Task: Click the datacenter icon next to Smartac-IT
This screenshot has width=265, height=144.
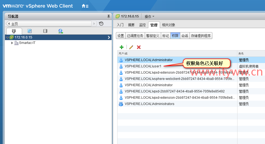Action: [16, 43]
